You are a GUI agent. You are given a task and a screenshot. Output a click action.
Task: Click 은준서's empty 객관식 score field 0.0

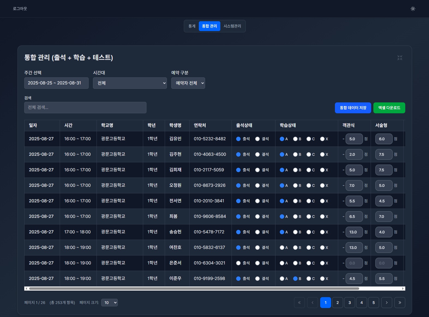[x=354, y=263]
